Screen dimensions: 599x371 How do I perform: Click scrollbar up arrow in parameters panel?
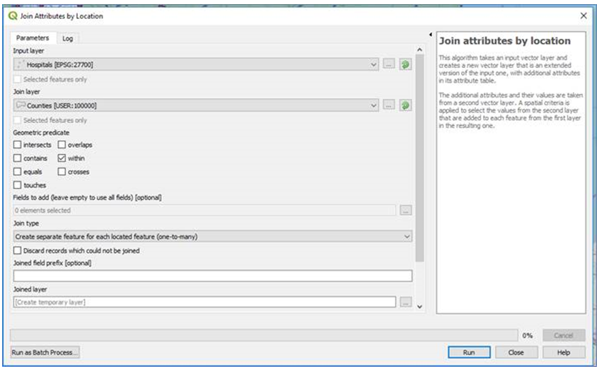419,49
